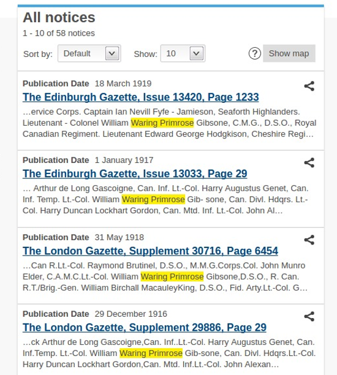Click highlighted Waring Primrose in Supplement 29886 snippet
Screen dimensions: 337x375
pyautogui.click(x=151, y=353)
